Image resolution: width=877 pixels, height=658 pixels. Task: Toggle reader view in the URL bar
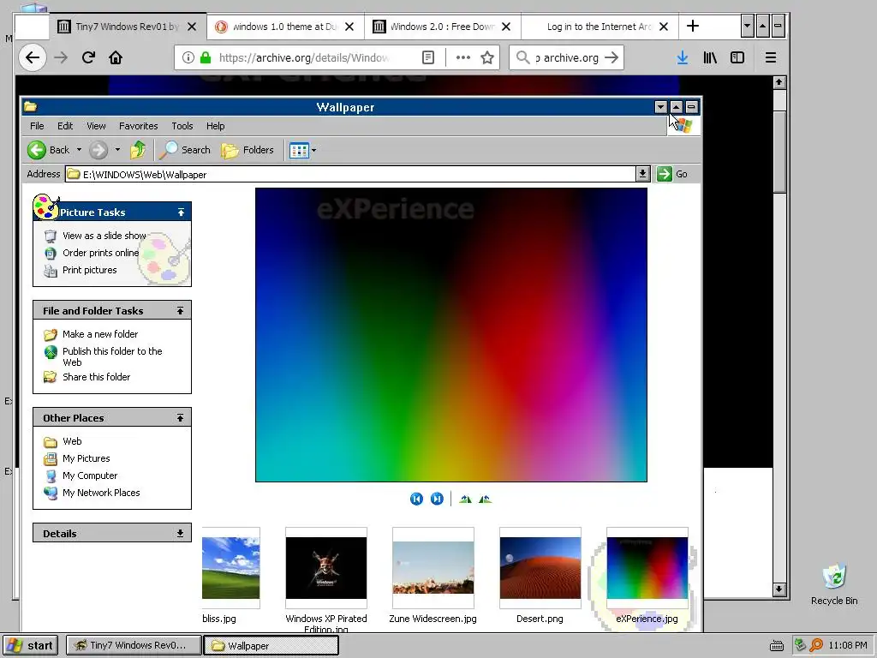(x=428, y=57)
